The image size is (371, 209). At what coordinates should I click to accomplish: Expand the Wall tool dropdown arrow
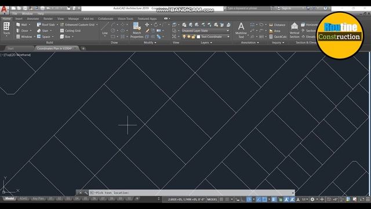[x=30, y=24]
